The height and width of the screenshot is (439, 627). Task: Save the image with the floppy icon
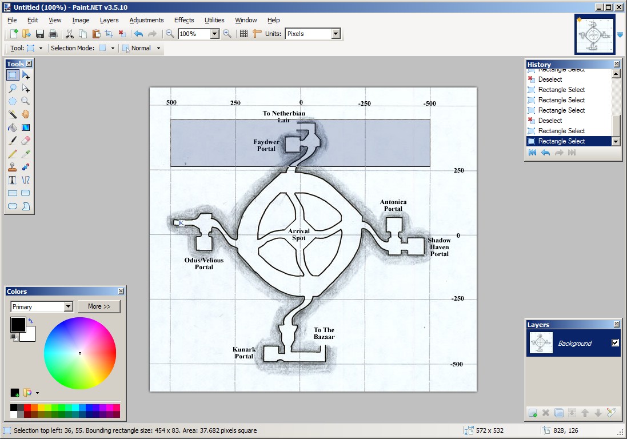40,34
